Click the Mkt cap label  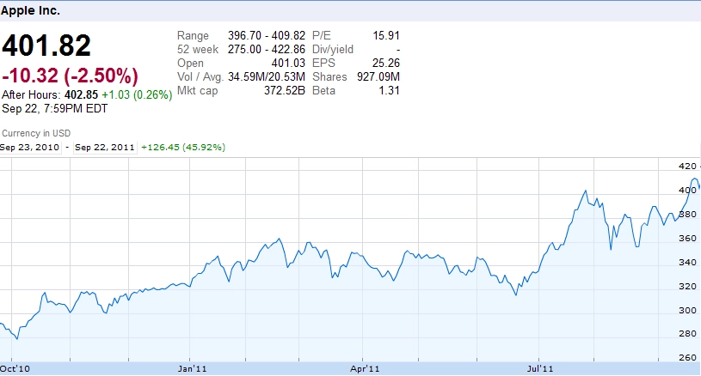tap(198, 90)
